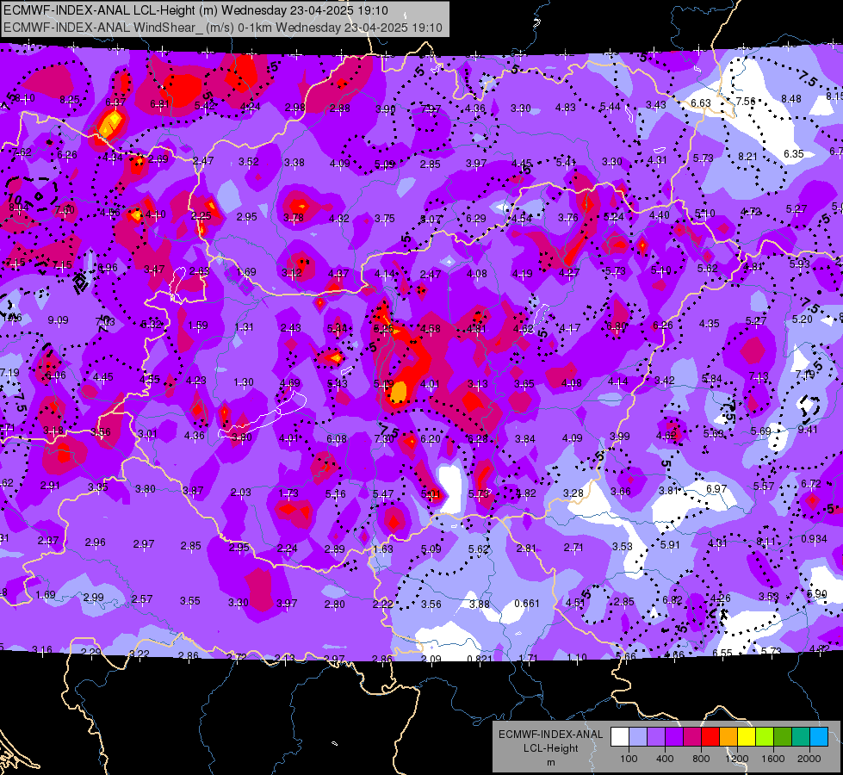Click the wind shear value 4.83
The width and height of the screenshot is (843, 775).
(566, 107)
